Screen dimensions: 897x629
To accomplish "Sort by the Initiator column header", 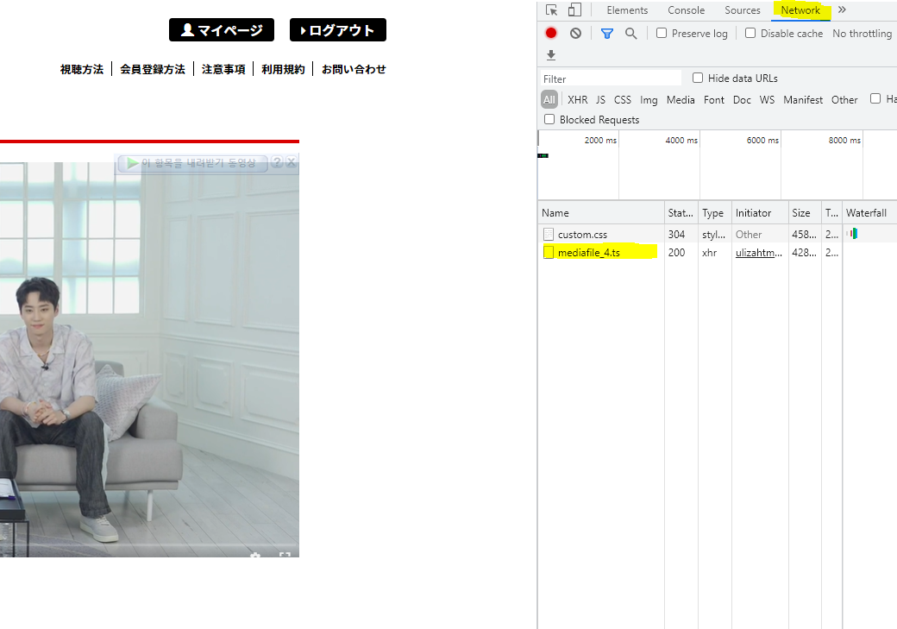I will click(760, 213).
